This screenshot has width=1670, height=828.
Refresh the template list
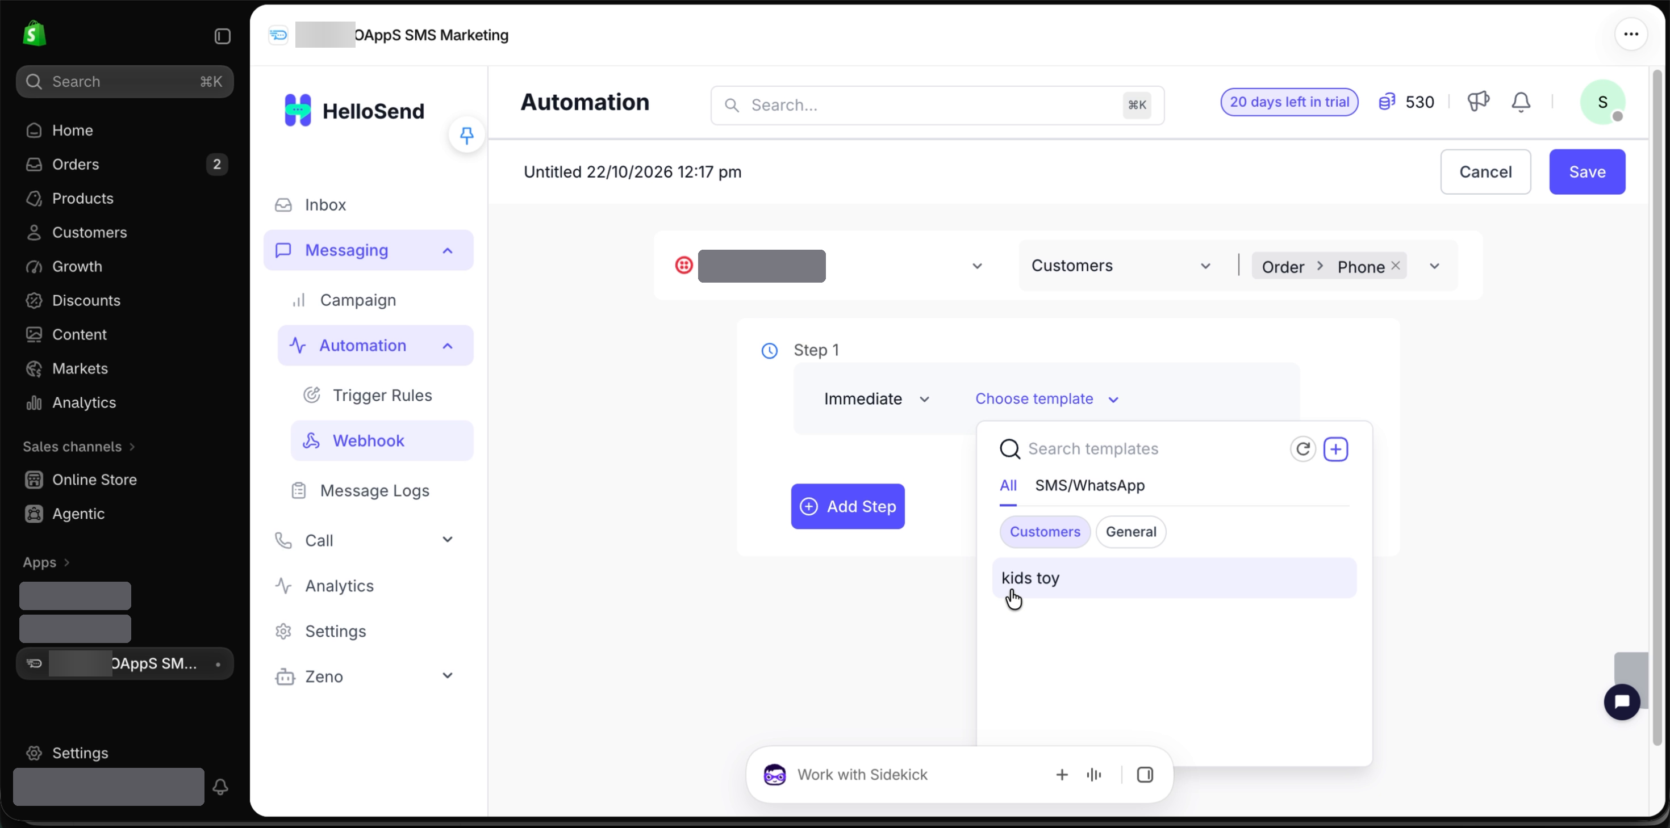point(1302,448)
